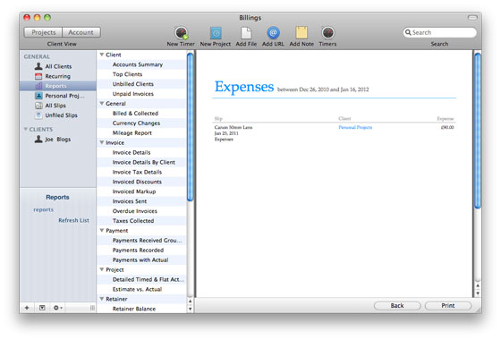Switch to the Account view segment
The image size is (501, 340).
tap(81, 32)
